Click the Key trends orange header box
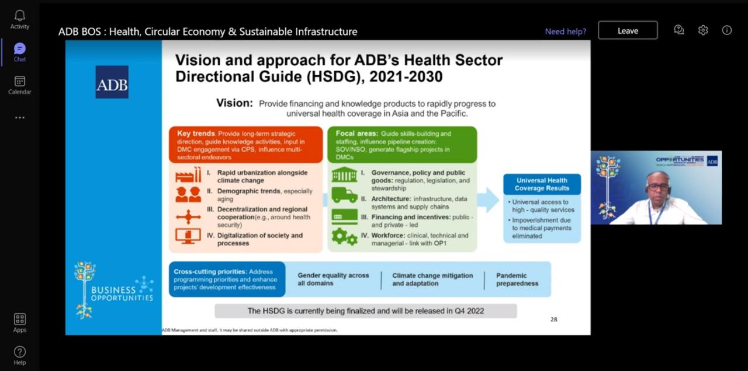 (245, 145)
